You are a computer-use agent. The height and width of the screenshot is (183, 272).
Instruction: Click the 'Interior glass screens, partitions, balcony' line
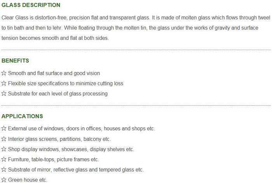coord(59,139)
